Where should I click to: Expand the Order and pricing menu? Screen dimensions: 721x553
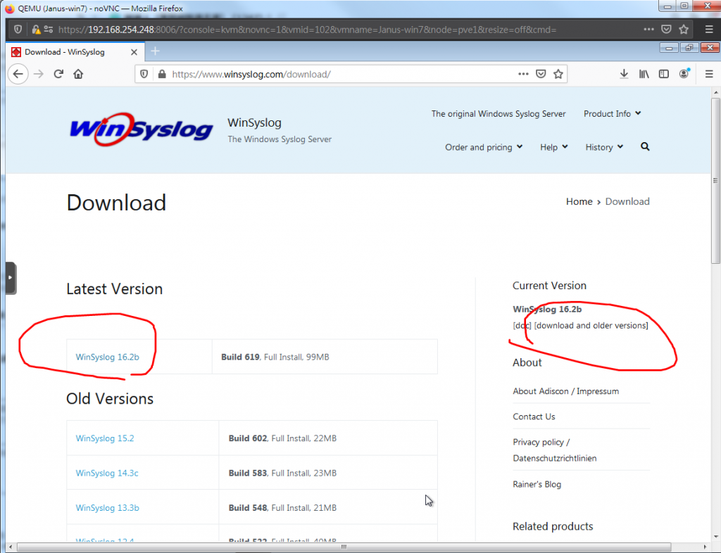click(483, 147)
